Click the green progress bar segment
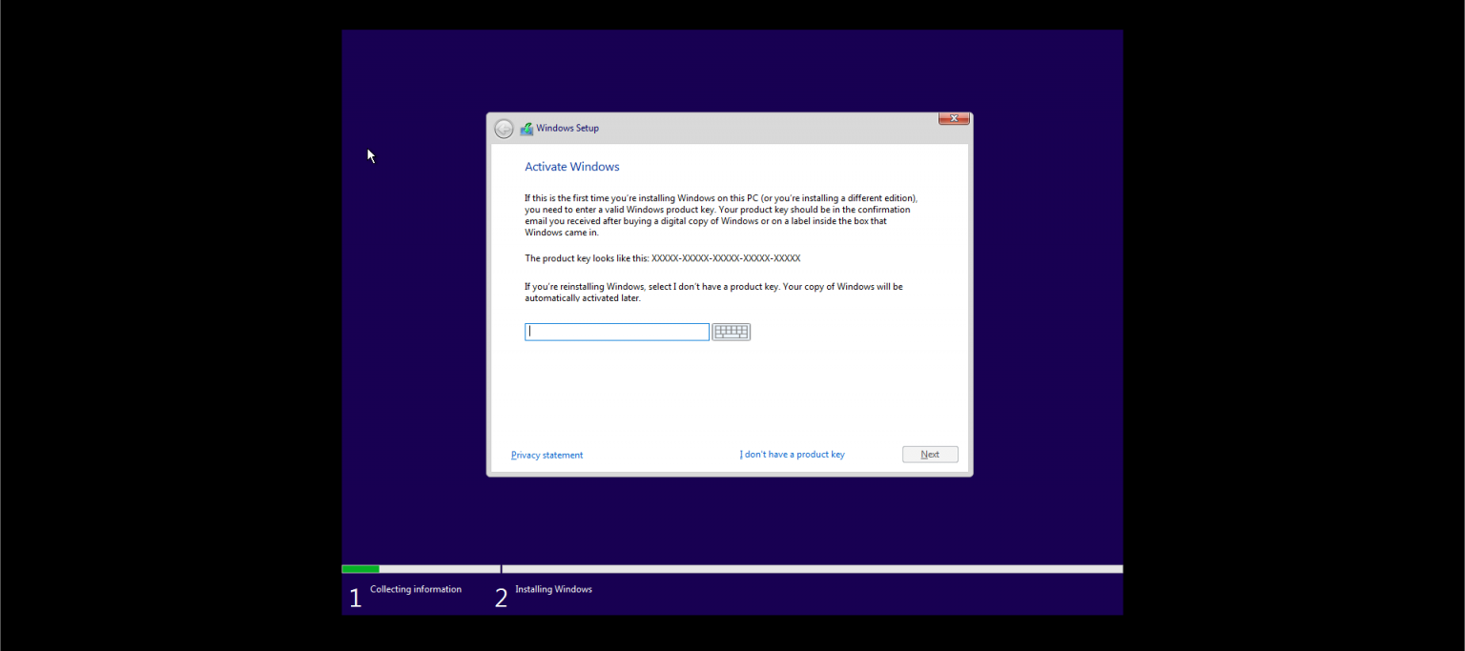 pos(361,568)
